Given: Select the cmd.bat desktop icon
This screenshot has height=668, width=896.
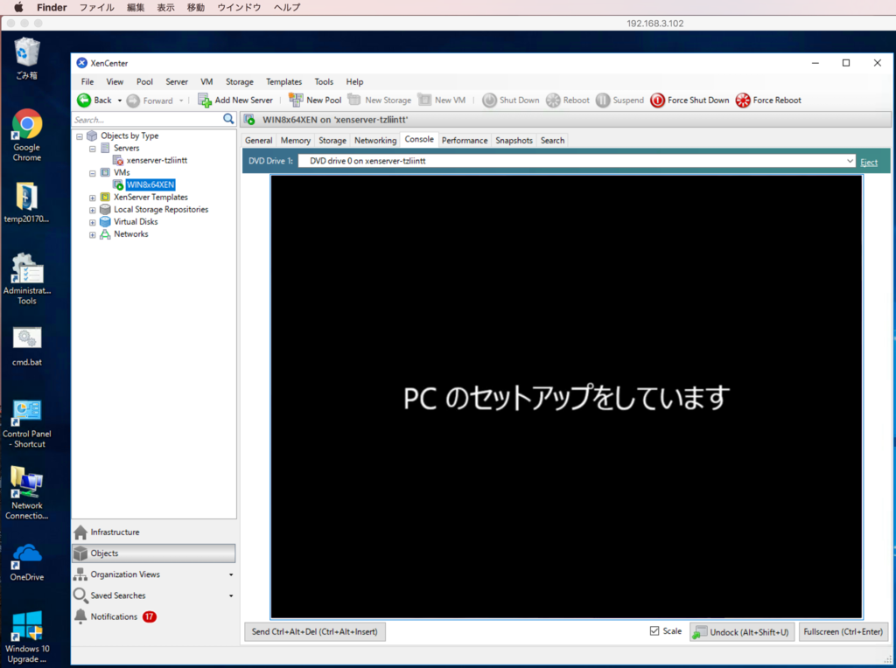Looking at the screenshot, I should pyautogui.click(x=27, y=346).
